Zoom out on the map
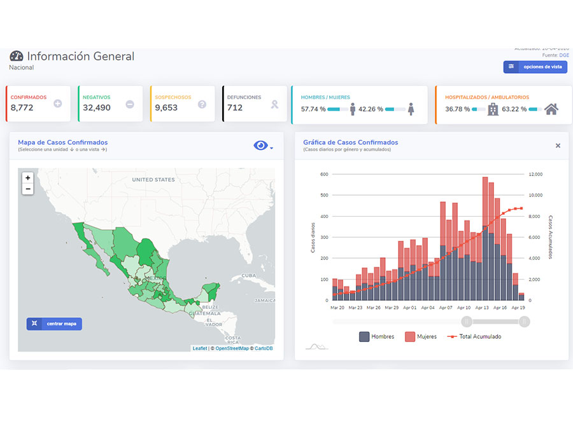This screenshot has width=573, height=429. click(x=28, y=189)
